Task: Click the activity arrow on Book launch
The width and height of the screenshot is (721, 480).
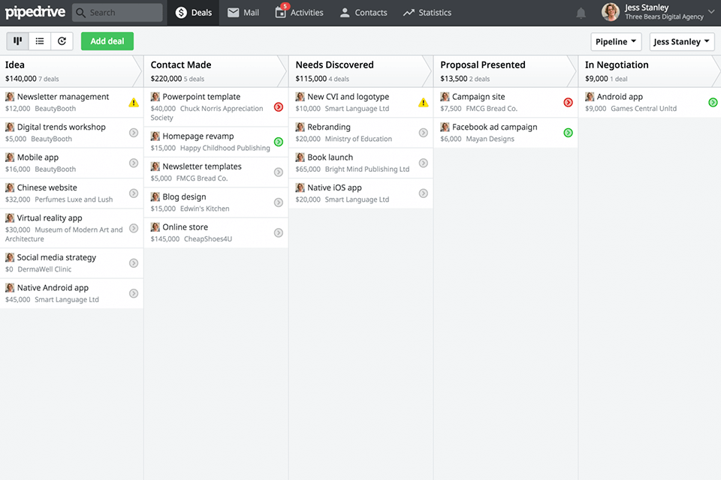Action: (423, 163)
